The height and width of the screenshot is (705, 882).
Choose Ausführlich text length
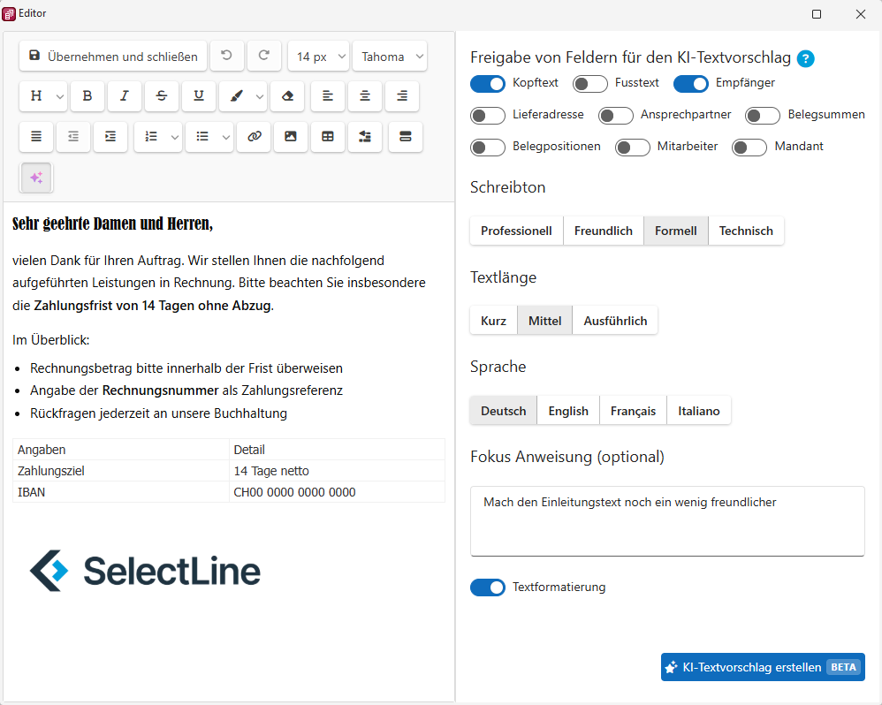(x=615, y=321)
